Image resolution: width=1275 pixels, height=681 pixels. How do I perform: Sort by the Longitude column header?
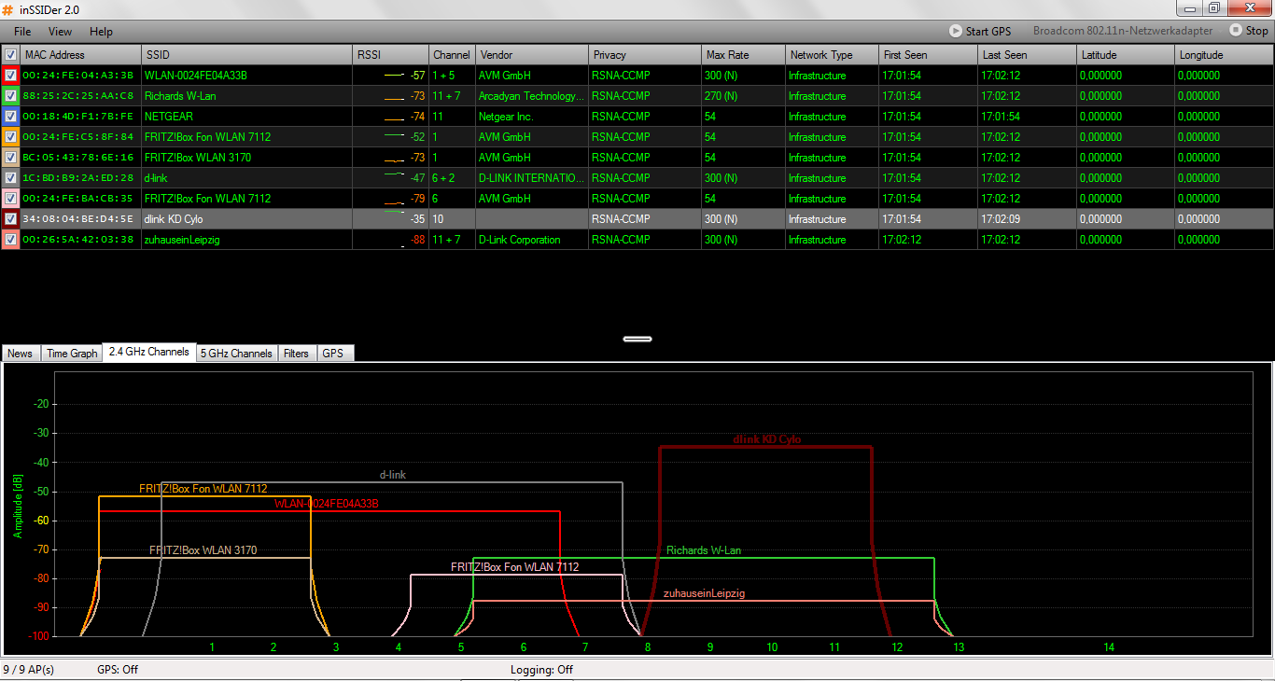point(1225,55)
